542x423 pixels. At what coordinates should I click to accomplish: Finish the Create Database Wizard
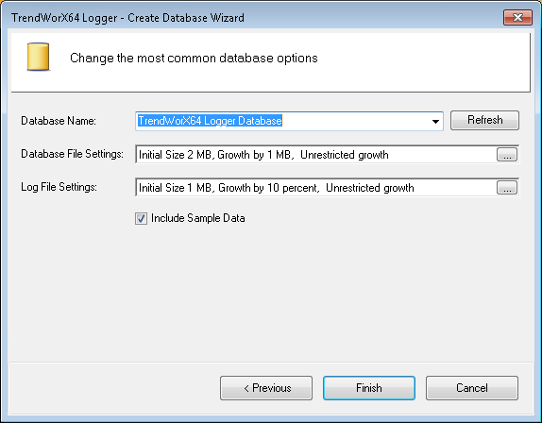click(x=369, y=388)
